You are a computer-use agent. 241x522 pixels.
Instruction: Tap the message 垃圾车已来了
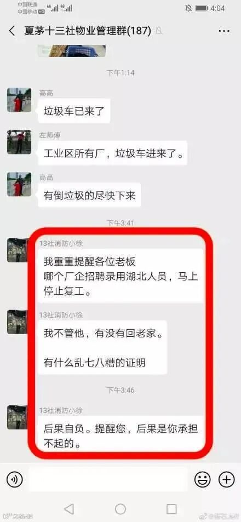pyautogui.click(x=74, y=111)
